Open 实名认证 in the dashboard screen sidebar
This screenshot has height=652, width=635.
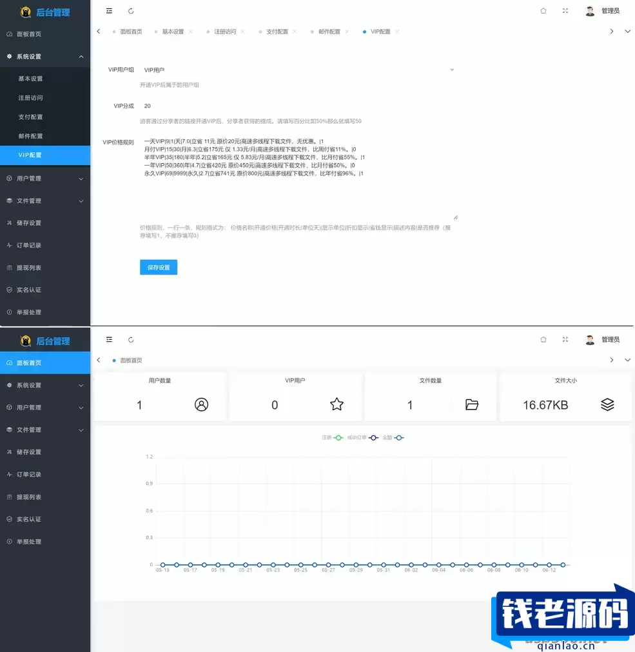pyautogui.click(x=45, y=519)
